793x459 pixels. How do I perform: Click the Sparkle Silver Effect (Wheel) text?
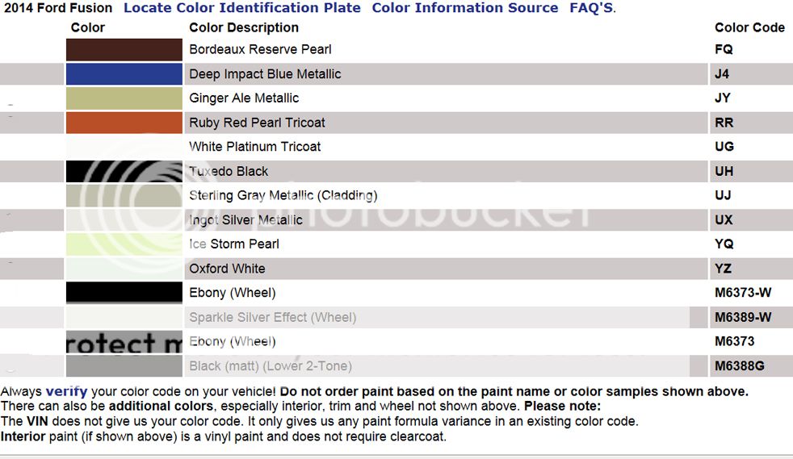(x=273, y=317)
